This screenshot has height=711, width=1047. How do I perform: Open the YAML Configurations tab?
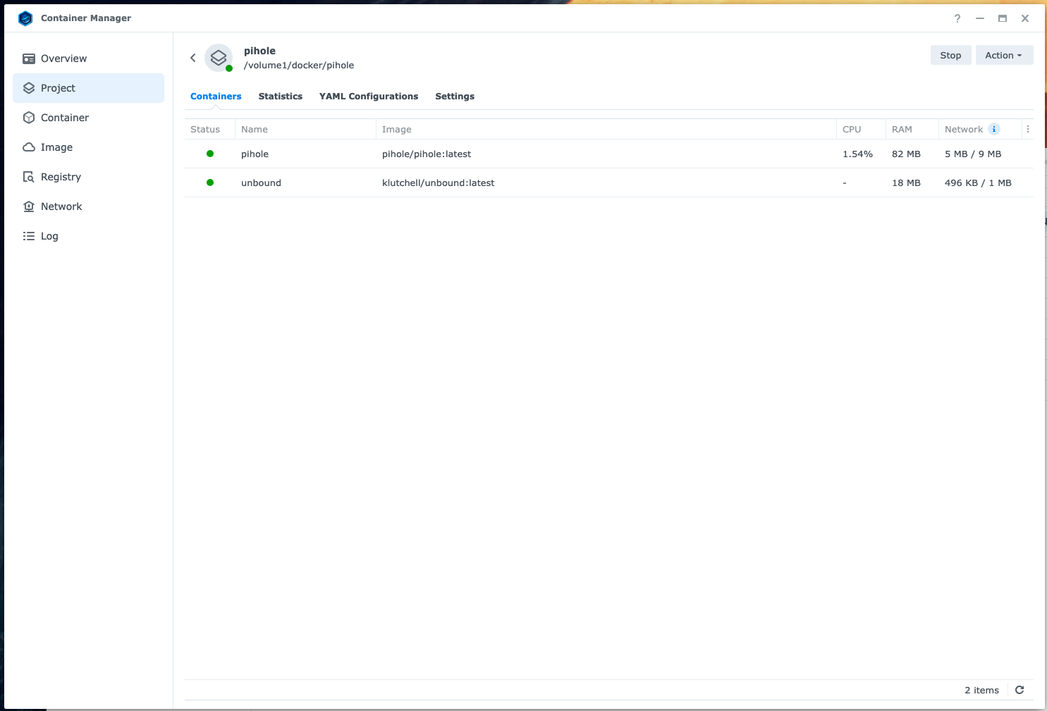pyautogui.click(x=369, y=97)
